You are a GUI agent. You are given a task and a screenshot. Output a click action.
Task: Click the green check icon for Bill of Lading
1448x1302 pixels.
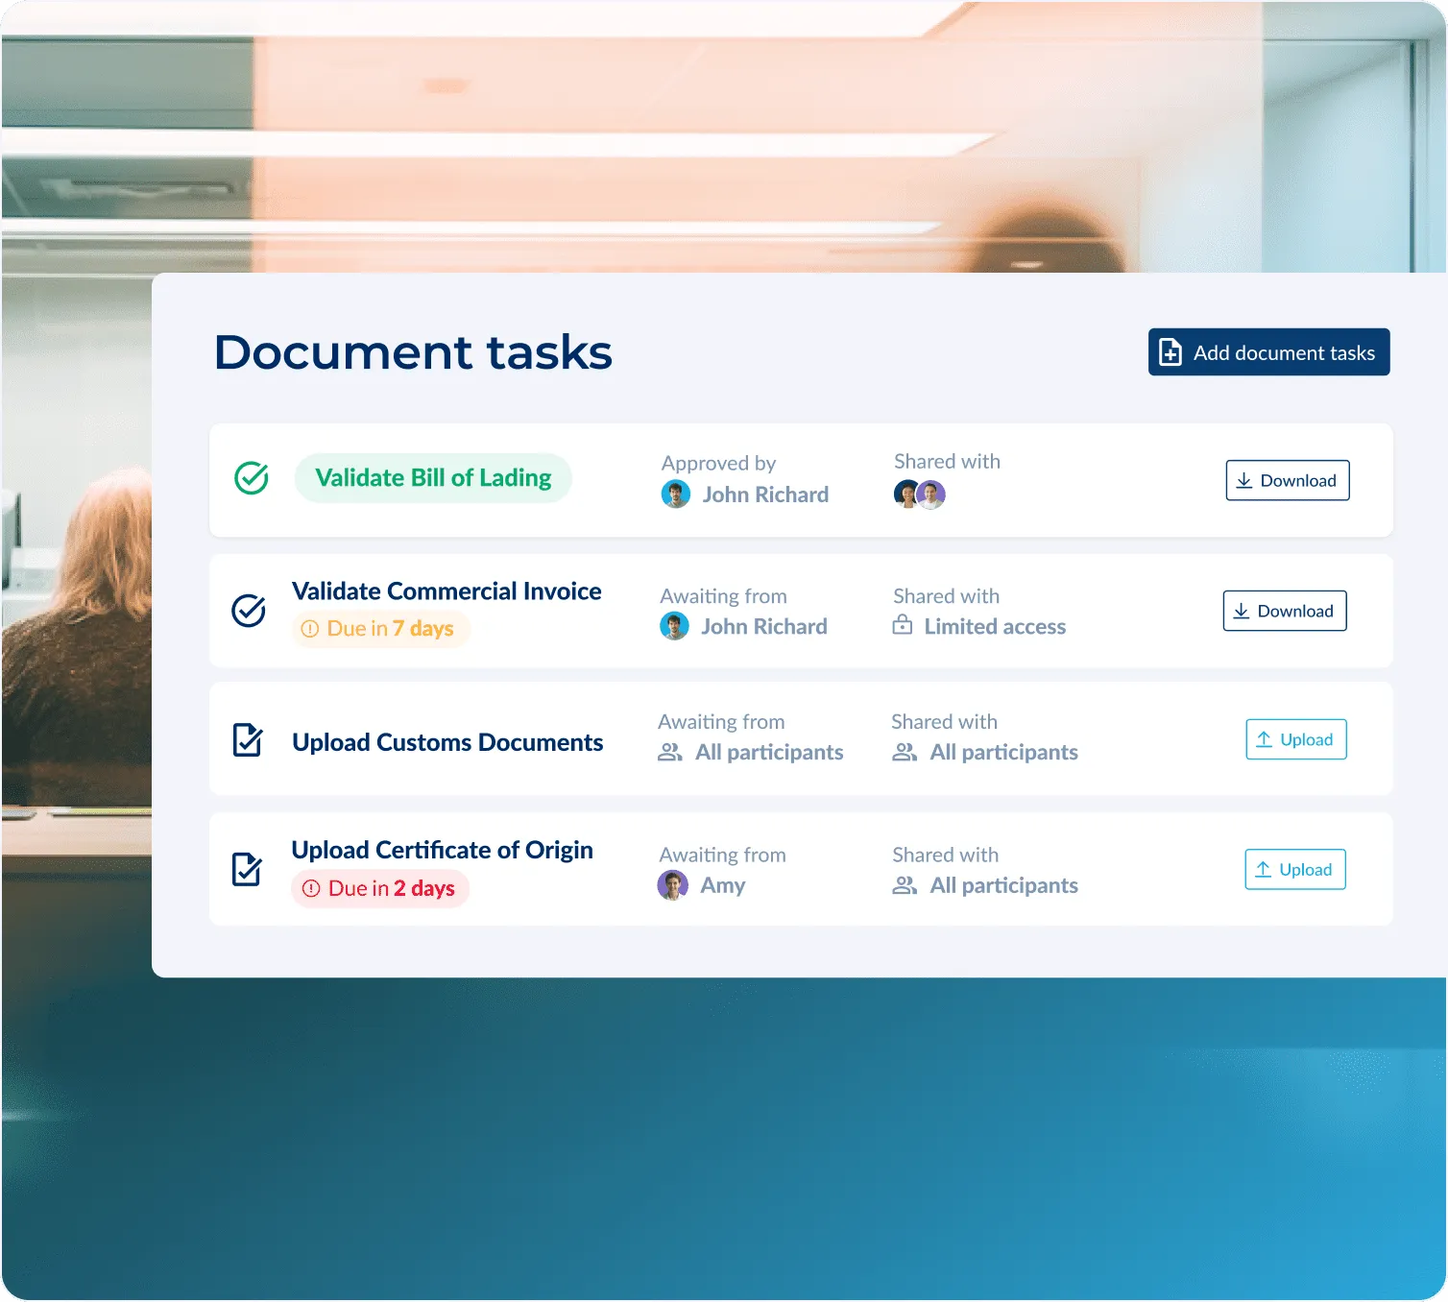coord(252,478)
